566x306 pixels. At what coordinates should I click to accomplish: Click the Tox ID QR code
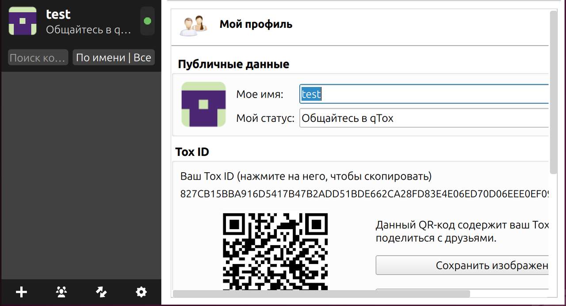click(275, 252)
